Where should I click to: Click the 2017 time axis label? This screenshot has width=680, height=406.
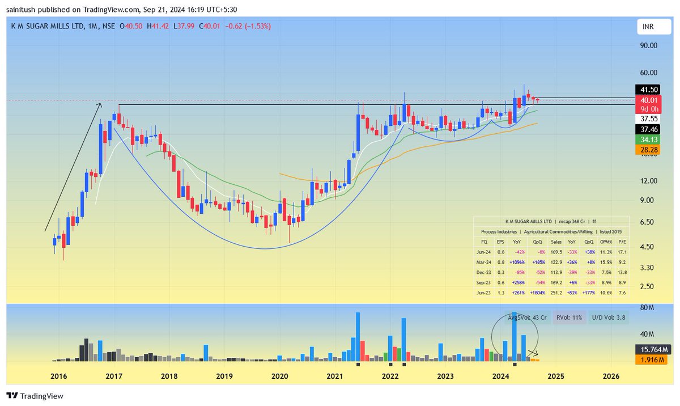pos(114,376)
